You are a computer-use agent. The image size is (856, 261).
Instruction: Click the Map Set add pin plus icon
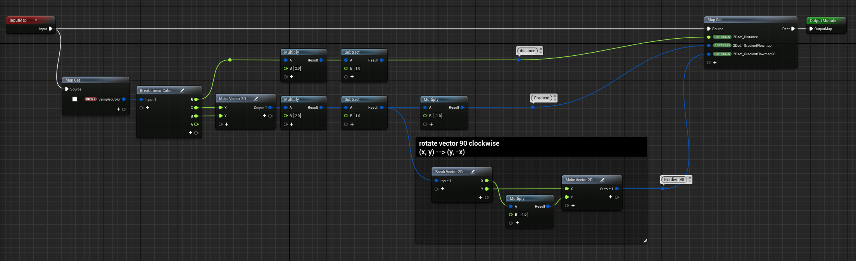coord(715,62)
